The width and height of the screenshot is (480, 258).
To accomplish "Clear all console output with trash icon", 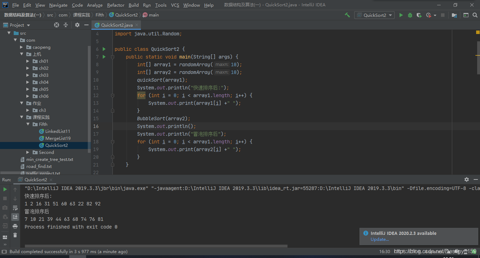I will [x=15, y=235].
